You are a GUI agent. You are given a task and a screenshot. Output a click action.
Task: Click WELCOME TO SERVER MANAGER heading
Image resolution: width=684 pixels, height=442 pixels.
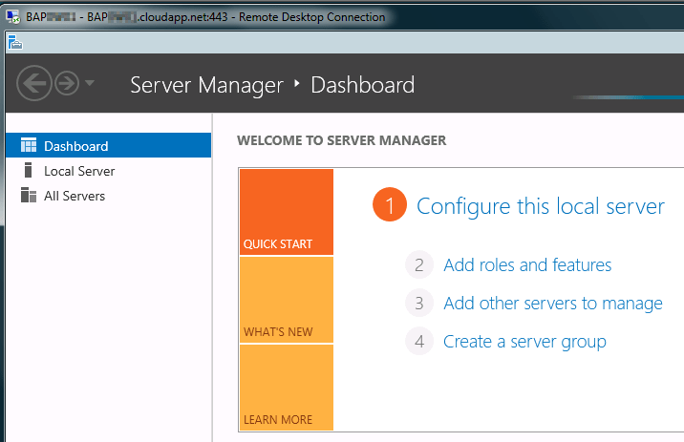click(x=342, y=140)
